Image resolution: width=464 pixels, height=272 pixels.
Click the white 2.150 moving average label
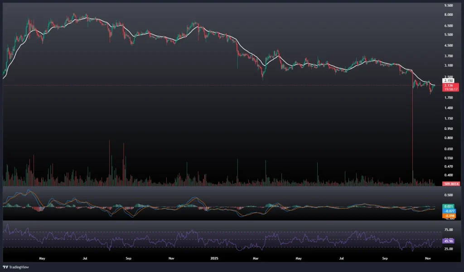coord(448,81)
